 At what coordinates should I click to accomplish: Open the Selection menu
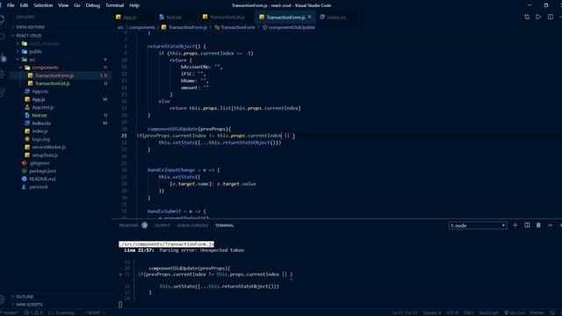43,5
